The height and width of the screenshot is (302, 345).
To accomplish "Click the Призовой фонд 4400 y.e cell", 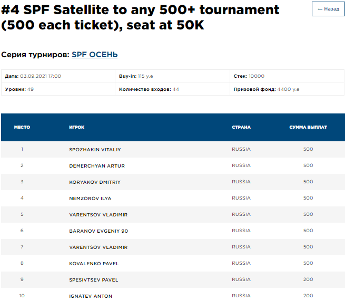I will pyautogui.click(x=287, y=89).
